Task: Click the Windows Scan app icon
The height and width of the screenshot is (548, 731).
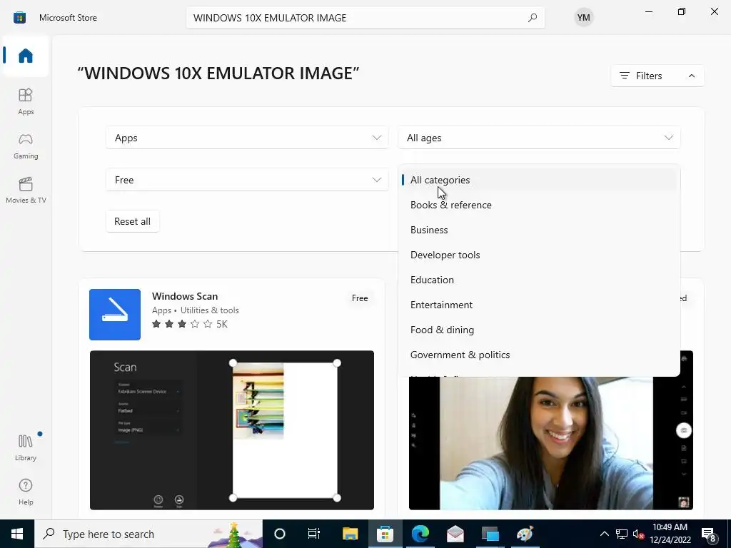Action: tap(115, 315)
